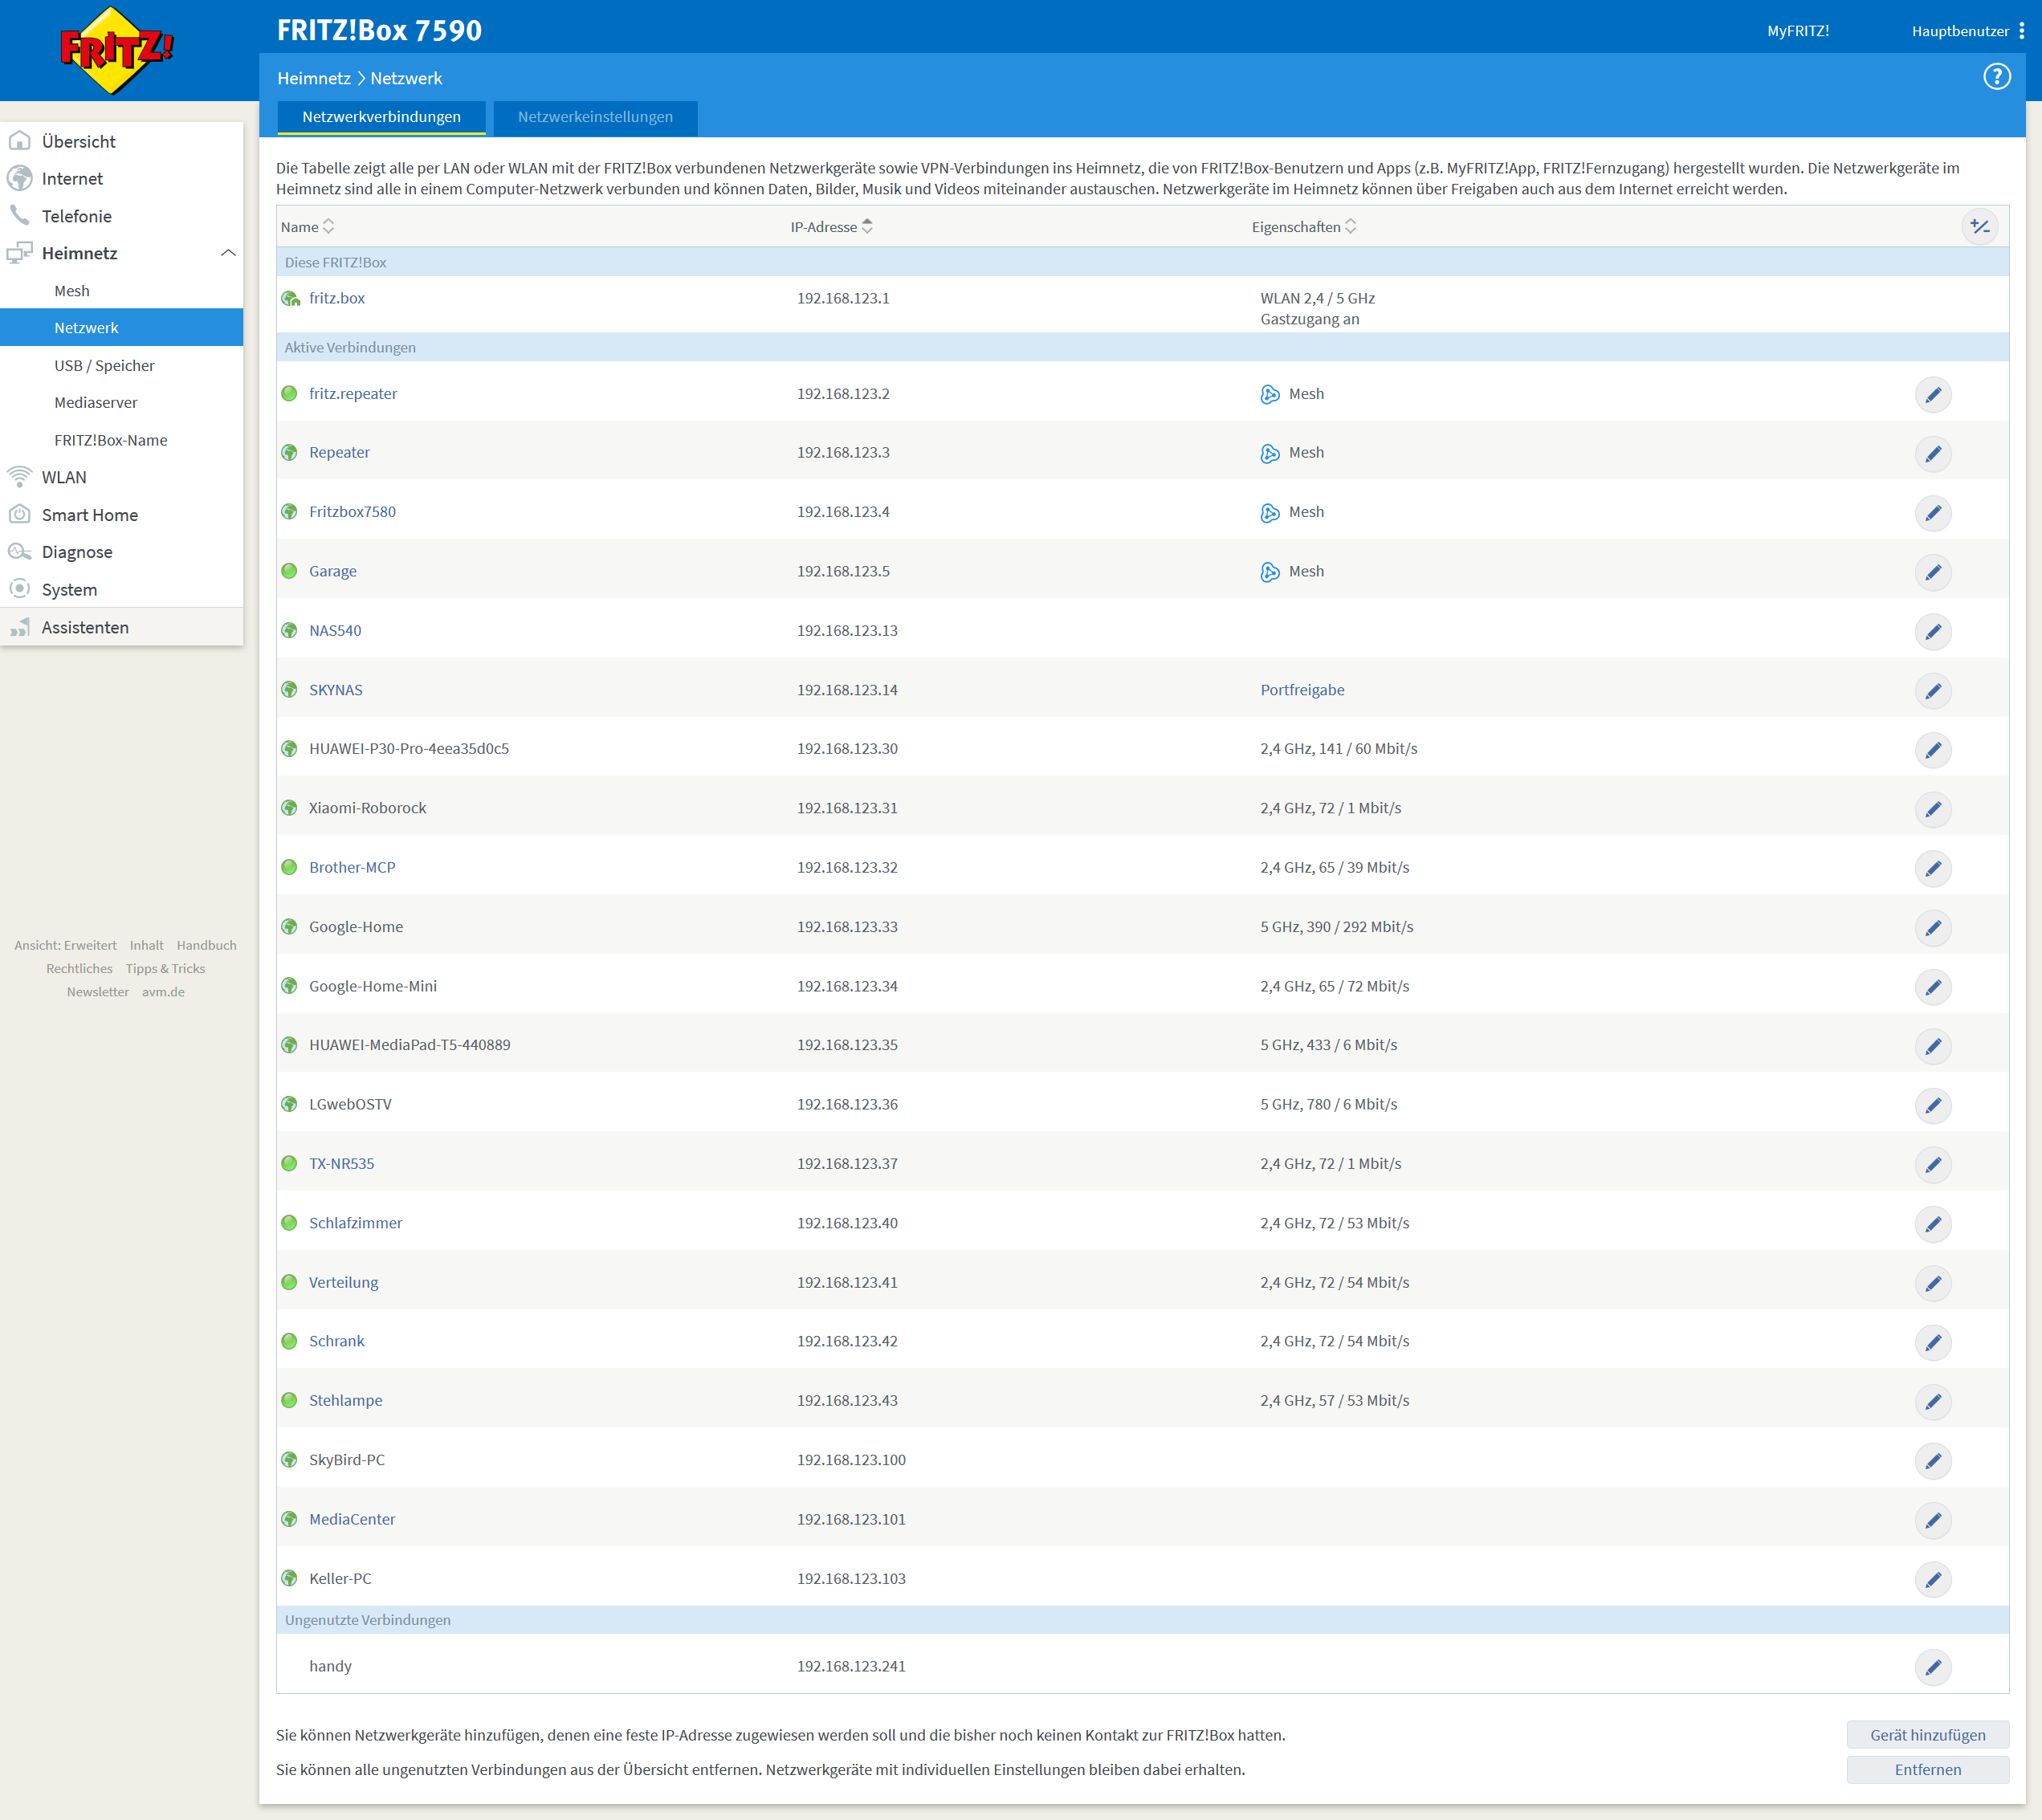Open the Rechtliches footer link
This screenshot has height=1820, width=2042.
point(79,968)
